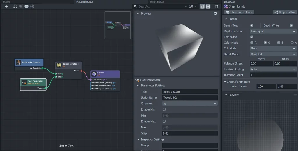The image size is (298, 151).
Task: Open preview settings gear icon
Action: (x=215, y=14)
